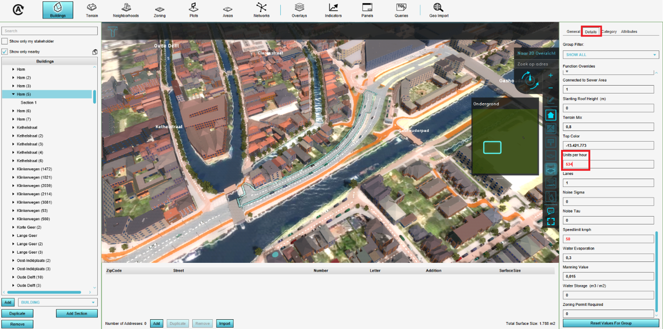Collapse the Ham (5) tree item
This screenshot has height=329, width=663.
point(13,95)
